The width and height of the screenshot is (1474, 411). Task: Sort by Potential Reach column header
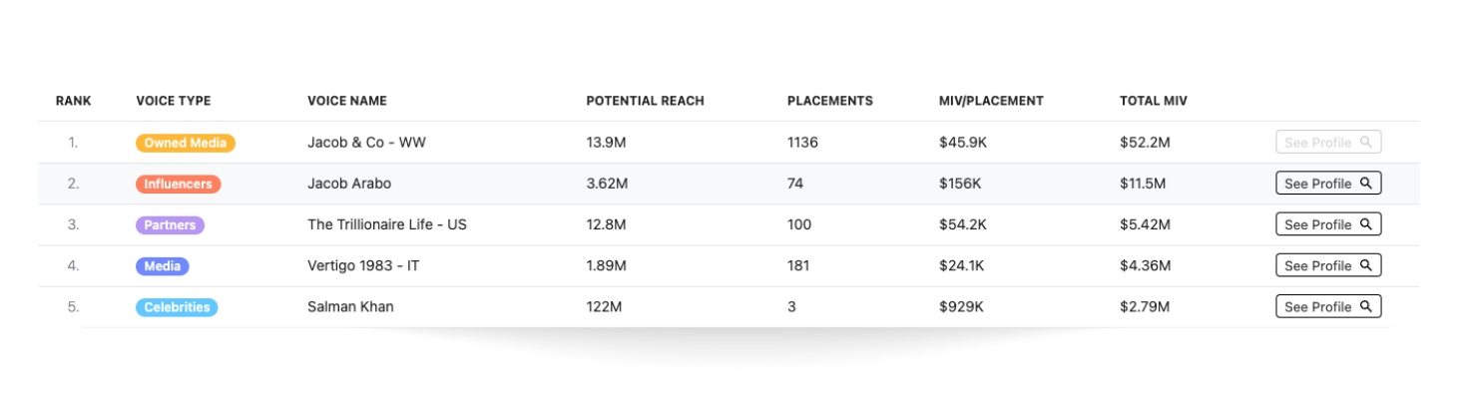[x=645, y=101]
